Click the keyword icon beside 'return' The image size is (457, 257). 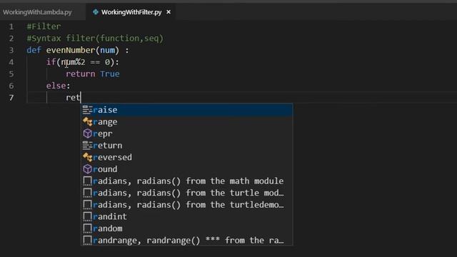(87, 146)
